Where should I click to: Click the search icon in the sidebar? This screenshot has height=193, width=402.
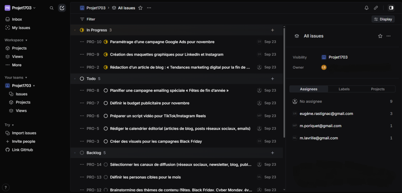(51, 8)
